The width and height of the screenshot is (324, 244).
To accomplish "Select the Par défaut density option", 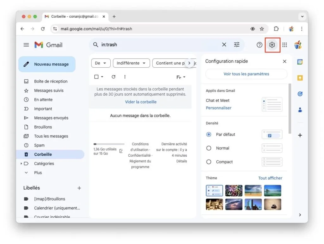I will pos(209,135).
